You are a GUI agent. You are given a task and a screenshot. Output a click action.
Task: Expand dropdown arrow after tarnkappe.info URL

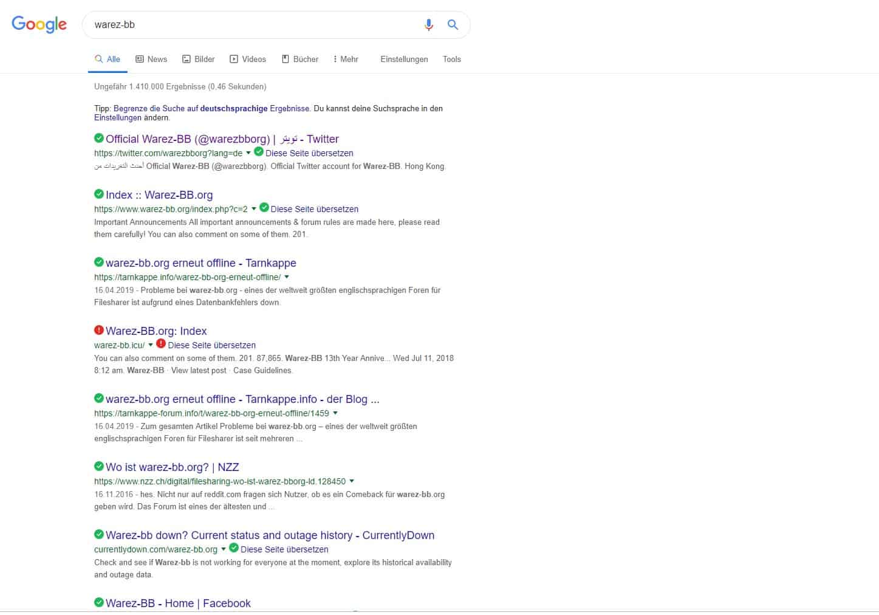287,277
